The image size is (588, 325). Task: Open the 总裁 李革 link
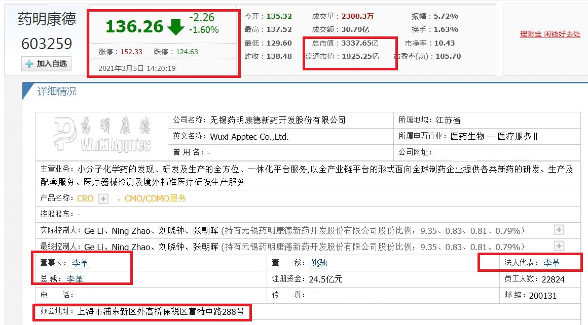(75, 279)
